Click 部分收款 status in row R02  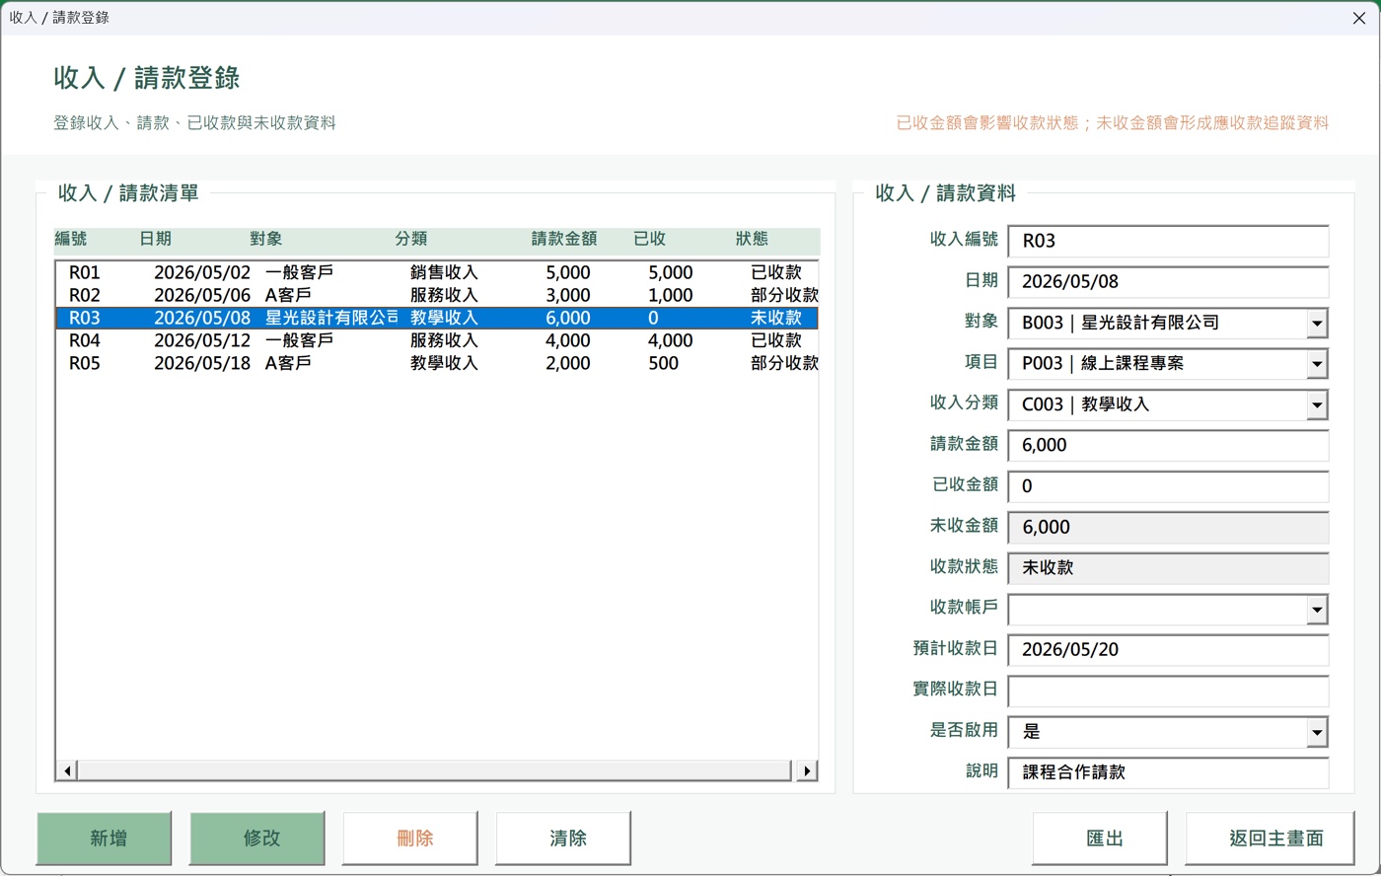784,295
